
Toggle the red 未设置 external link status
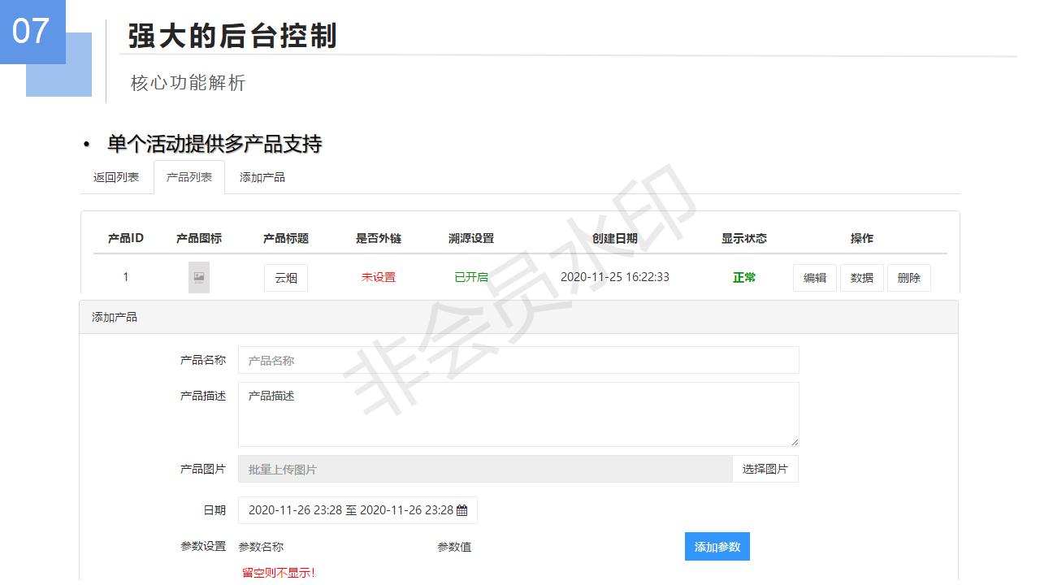[379, 277]
